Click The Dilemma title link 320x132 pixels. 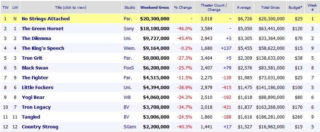coord(36,39)
